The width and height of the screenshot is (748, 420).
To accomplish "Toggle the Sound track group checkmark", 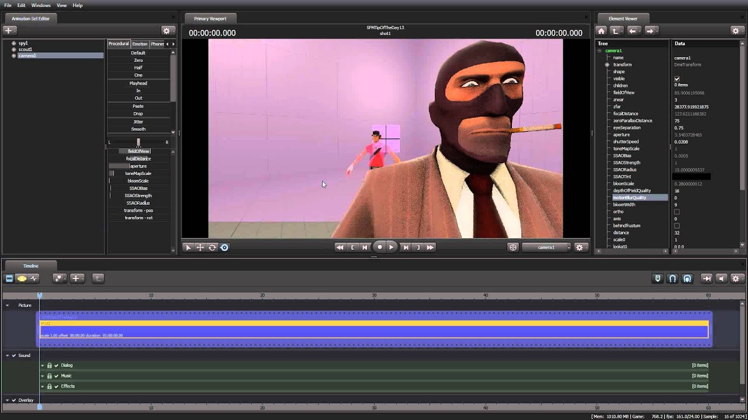I will [14, 355].
